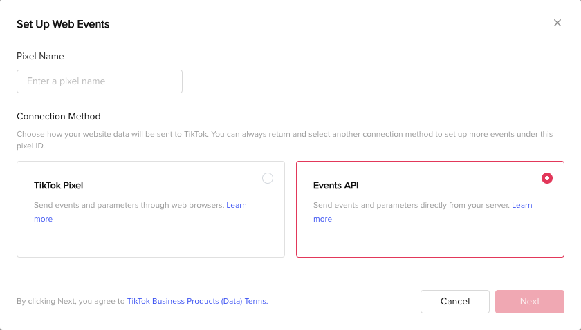
Task: Focus the Pixel Name input field
Action: (100, 81)
